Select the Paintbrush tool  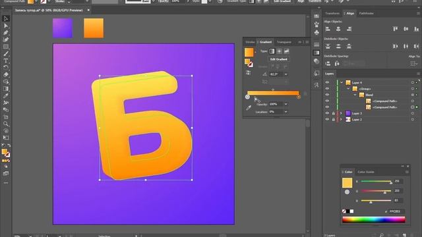6,54
